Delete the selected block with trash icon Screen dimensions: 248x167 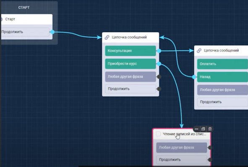[210, 129]
